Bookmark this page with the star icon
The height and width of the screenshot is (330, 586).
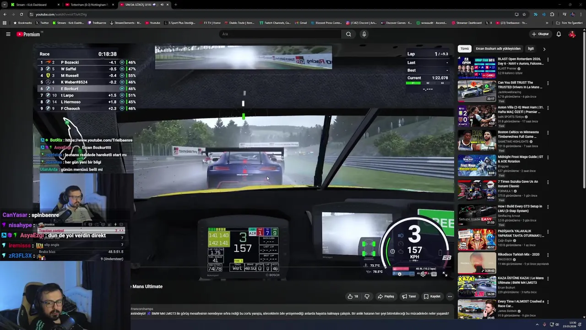point(524,14)
